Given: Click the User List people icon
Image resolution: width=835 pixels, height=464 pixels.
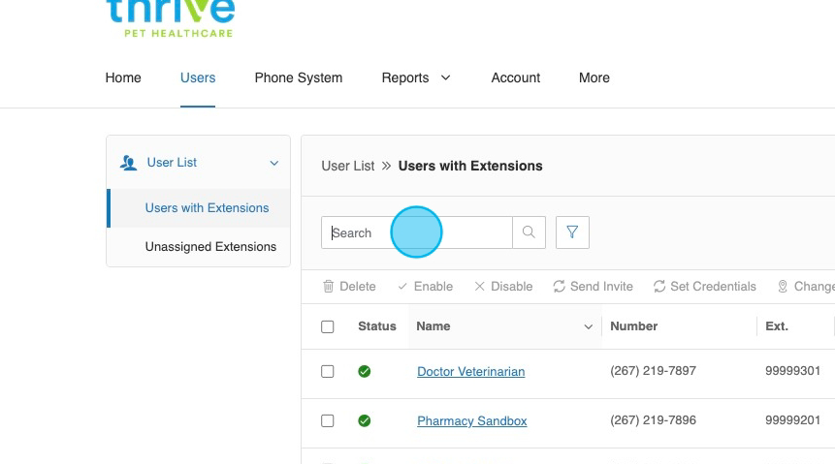Looking at the screenshot, I should [x=128, y=163].
